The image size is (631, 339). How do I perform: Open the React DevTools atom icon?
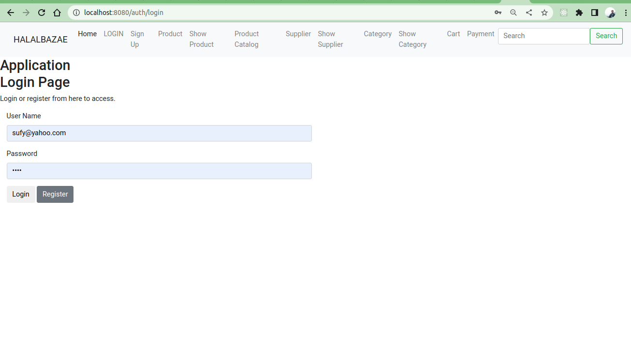click(x=563, y=12)
